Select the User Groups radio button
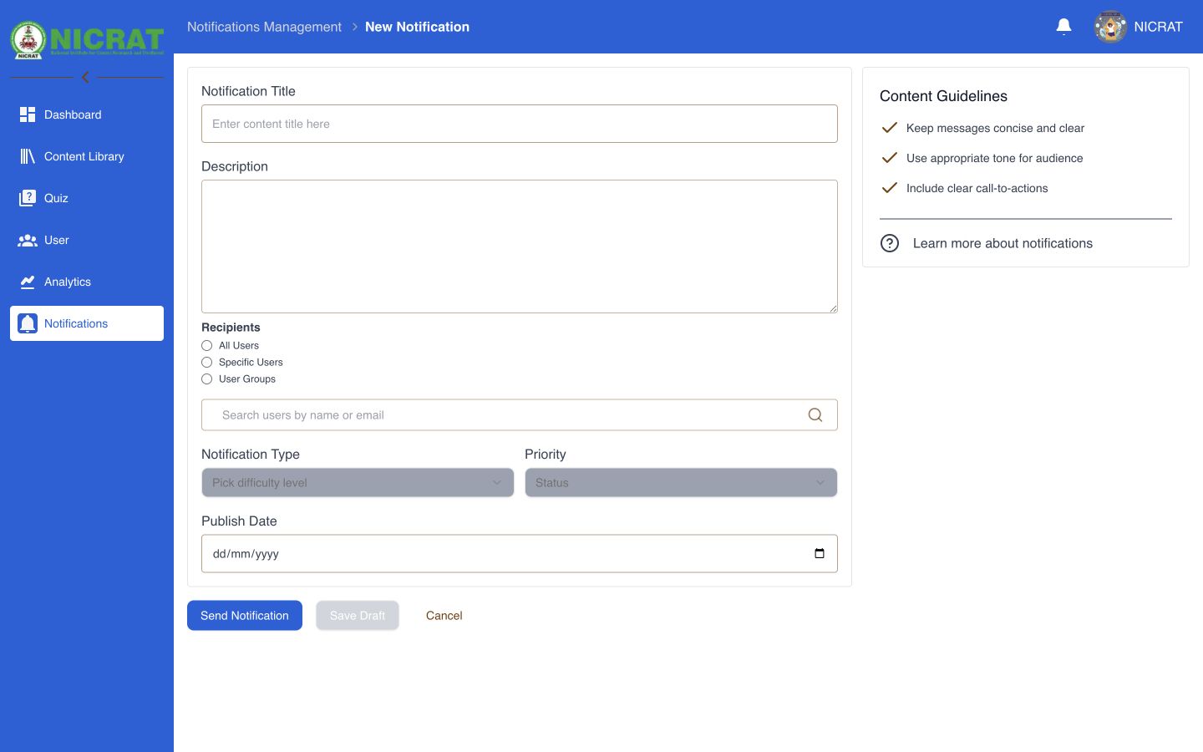This screenshot has width=1203, height=752. (x=207, y=379)
